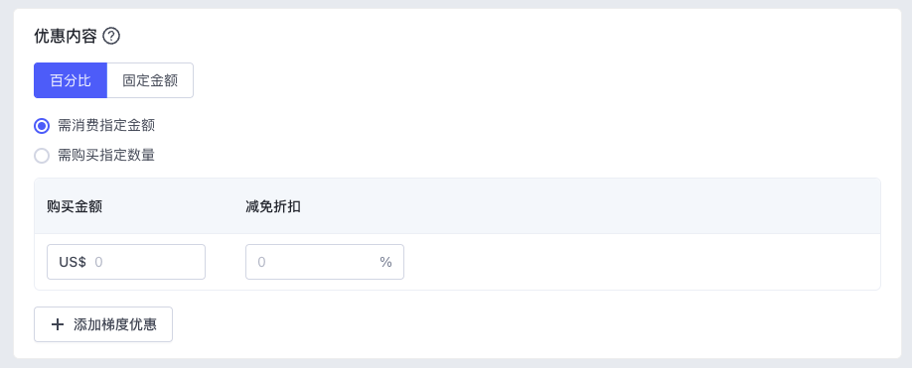Choose the 需购买指定数量 label text
This screenshot has width=912, height=368.
click(x=106, y=156)
